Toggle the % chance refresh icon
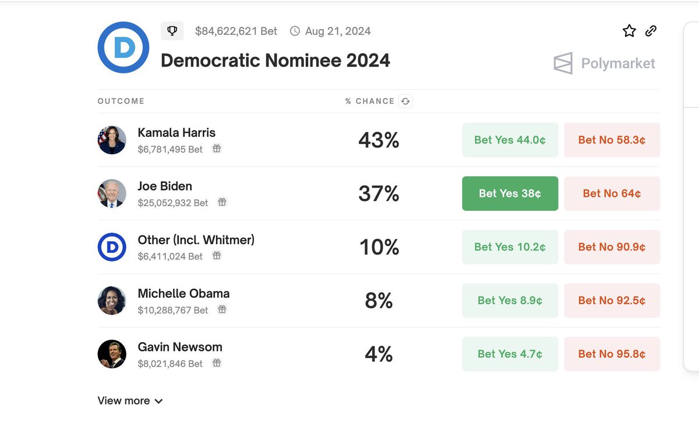This screenshot has height=423, width=699. [x=405, y=101]
